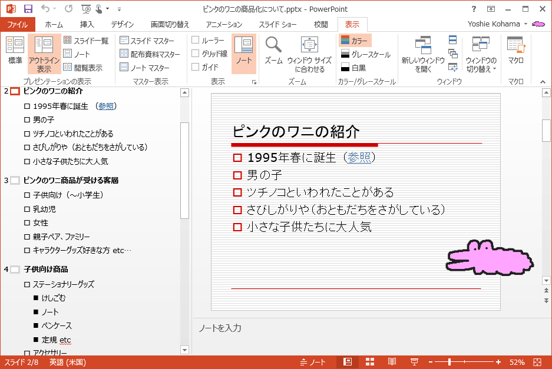This screenshot has width=552, height=369.
Task: Switch to the 校閲 tab
Action: click(320, 24)
